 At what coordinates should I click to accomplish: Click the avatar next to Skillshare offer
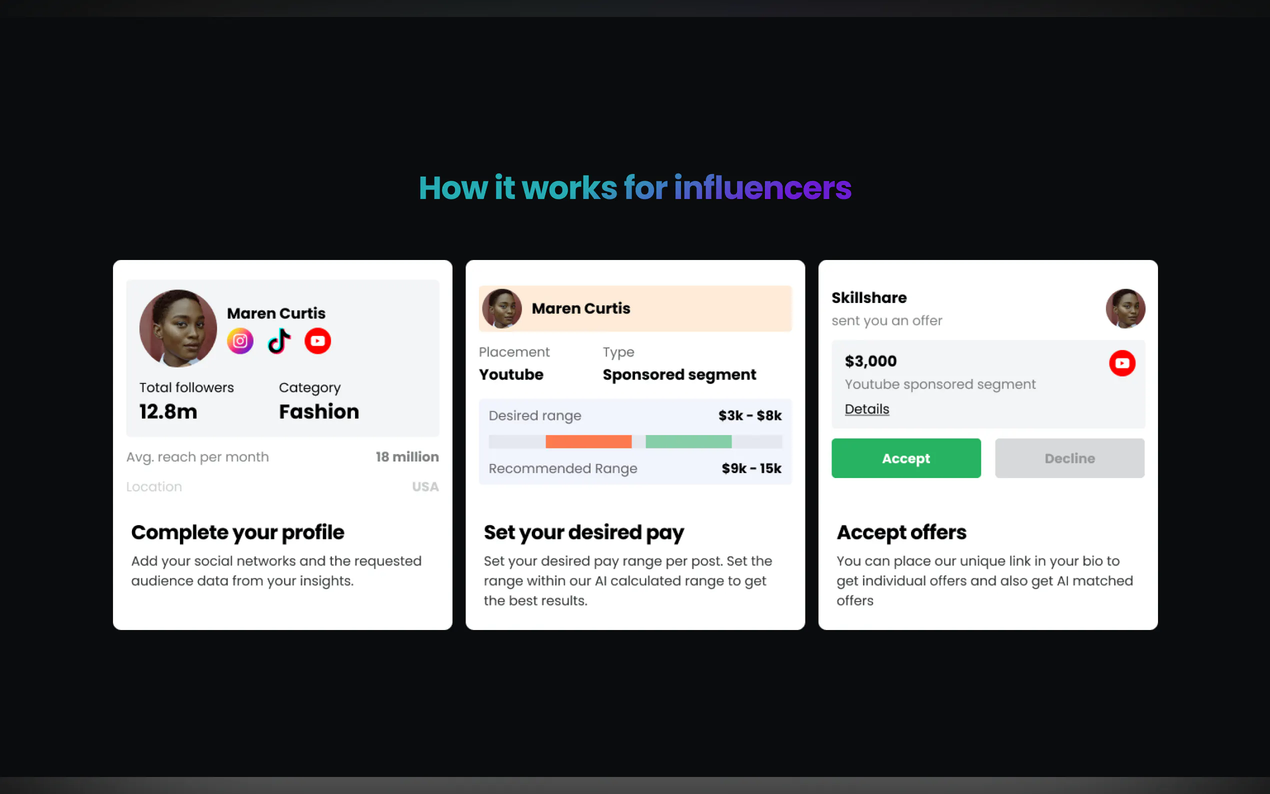point(1125,309)
